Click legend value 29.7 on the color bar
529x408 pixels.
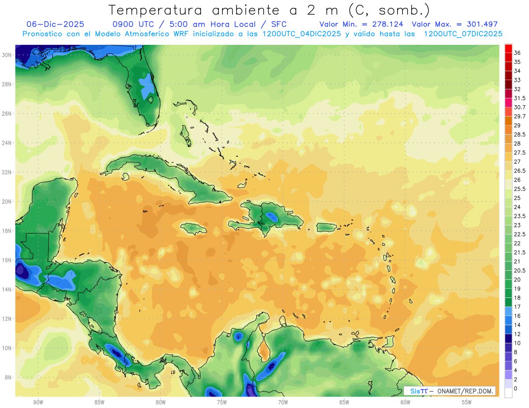[x=520, y=116]
